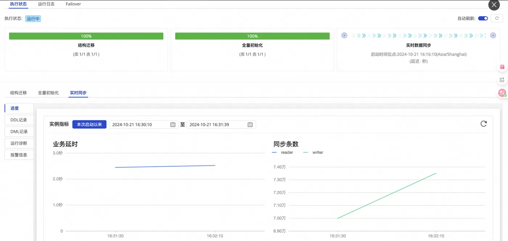Open the 报警信息 side menu item
The height and width of the screenshot is (241, 508).
(x=19, y=155)
